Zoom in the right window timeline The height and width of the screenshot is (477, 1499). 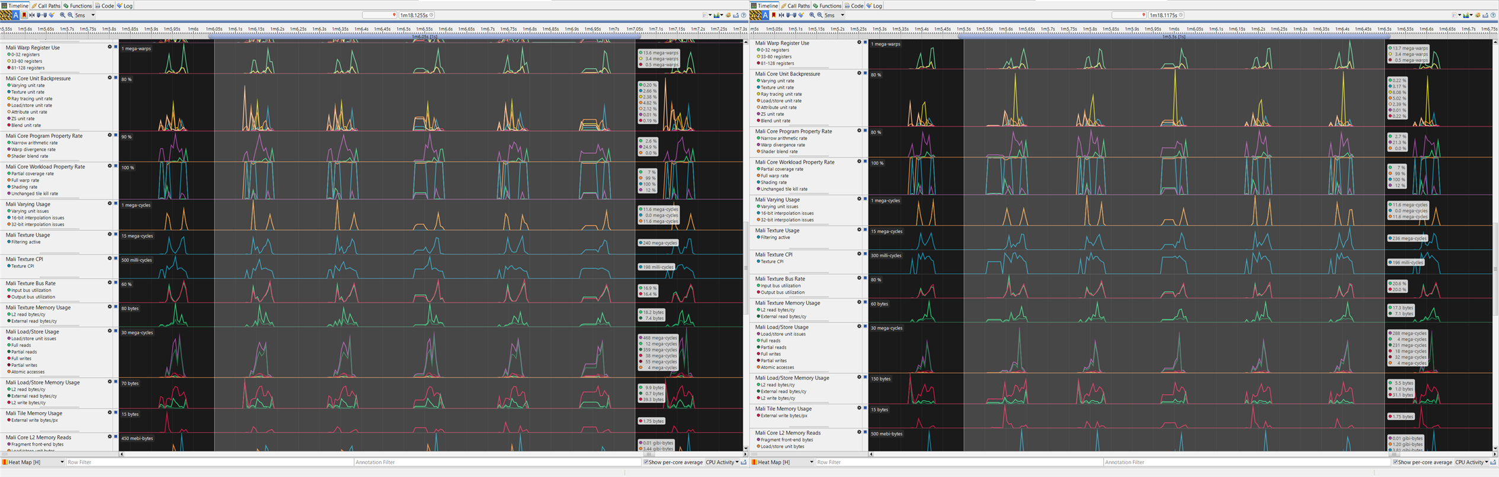tap(812, 15)
